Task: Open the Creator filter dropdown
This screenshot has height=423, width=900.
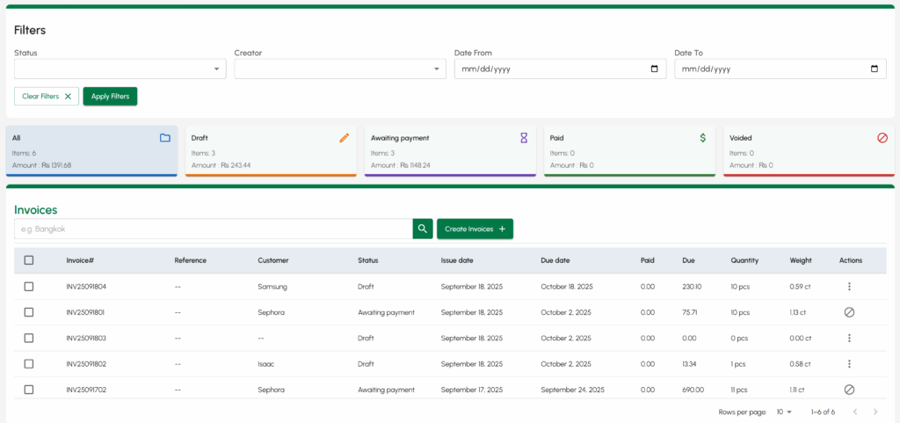Action: click(340, 69)
